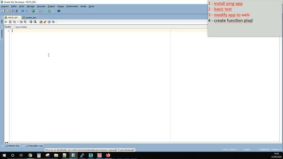This screenshot has height=159, width=283.
Task: Click the Save icon in main toolbar
Action: [12, 11]
